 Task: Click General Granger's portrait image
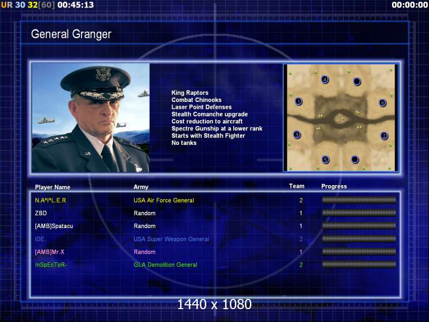pyautogui.click(x=91, y=118)
